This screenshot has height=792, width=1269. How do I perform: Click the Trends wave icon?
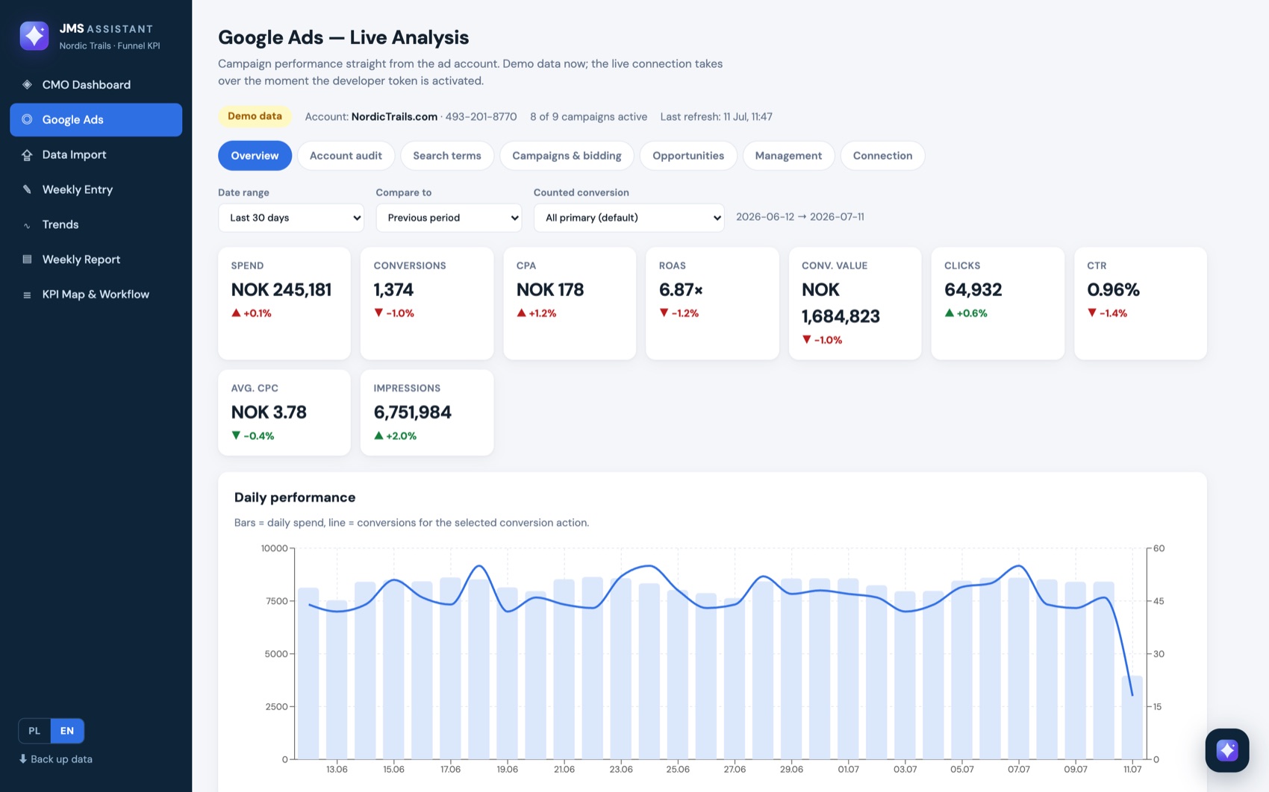pos(27,225)
